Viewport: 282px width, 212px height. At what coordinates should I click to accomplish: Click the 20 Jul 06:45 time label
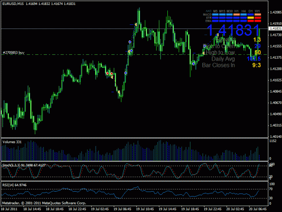click(258, 209)
